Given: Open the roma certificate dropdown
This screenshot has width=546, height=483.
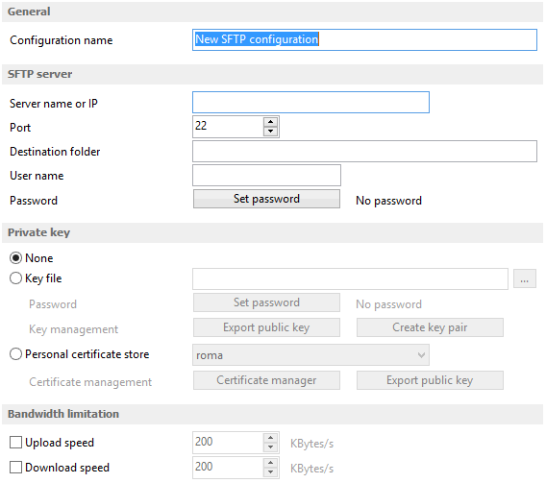Looking at the screenshot, I should (310, 355).
